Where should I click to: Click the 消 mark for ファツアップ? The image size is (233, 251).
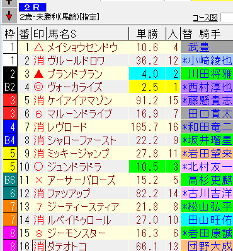coord(39,193)
